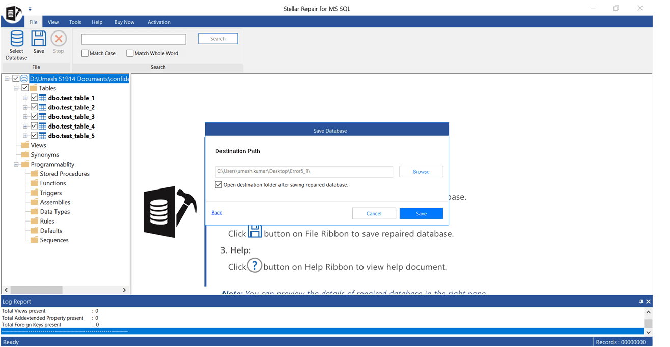The width and height of the screenshot is (670, 347).
Task: Click the database icon at tree root
Action: coord(24,79)
